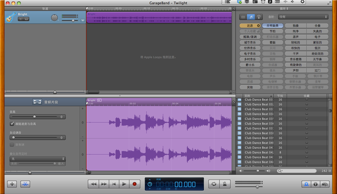Open the 音阶 scale dropdown

[x=303, y=17]
